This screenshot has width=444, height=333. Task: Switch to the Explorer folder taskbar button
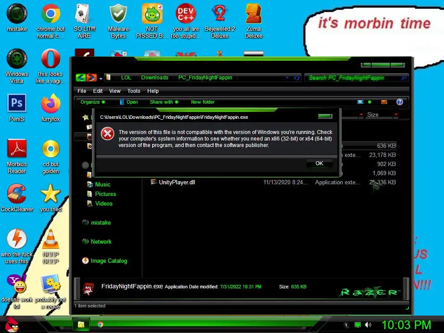click(x=81, y=324)
